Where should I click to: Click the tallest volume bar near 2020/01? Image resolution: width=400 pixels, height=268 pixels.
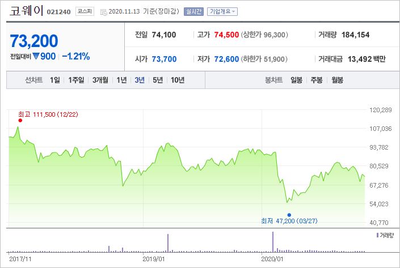click(273, 242)
